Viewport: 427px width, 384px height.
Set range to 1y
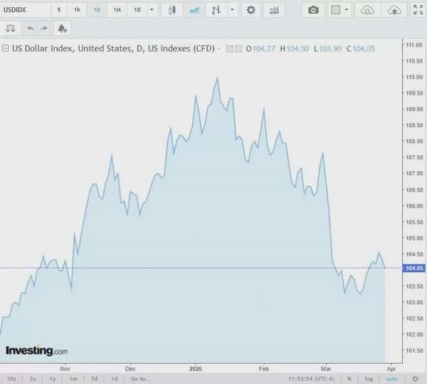(53, 379)
